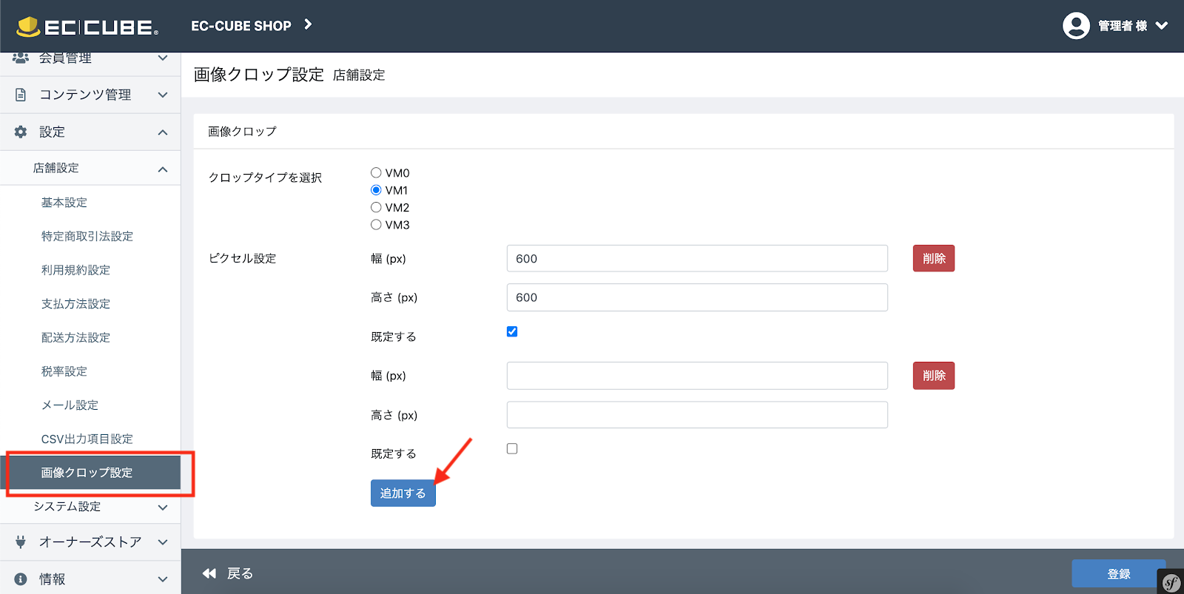The height and width of the screenshot is (594, 1184).
Task: Expand the オーナーズストア chevron
Action: coord(163,542)
